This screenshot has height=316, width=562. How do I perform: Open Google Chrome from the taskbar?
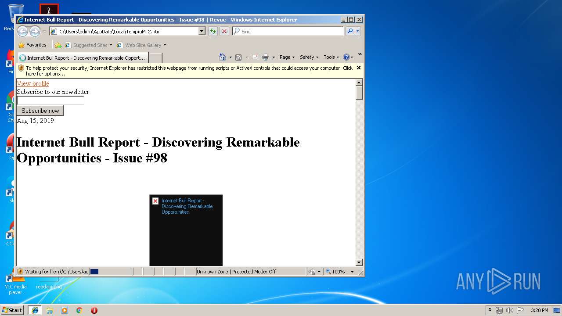click(x=79, y=310)
